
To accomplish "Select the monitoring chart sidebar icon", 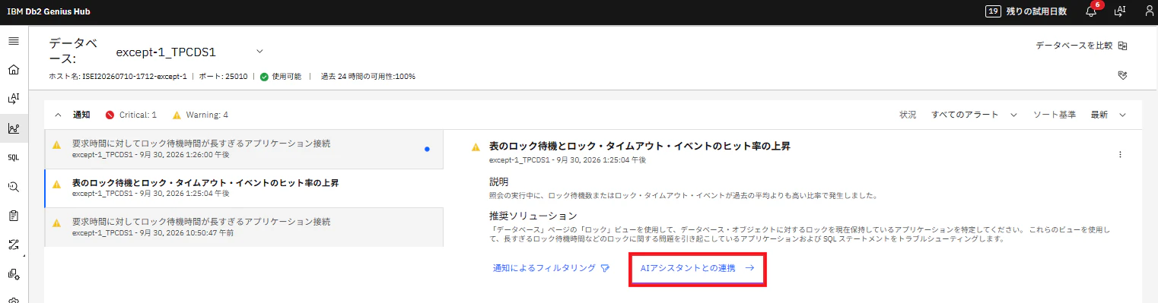I will tap(13, 128).
